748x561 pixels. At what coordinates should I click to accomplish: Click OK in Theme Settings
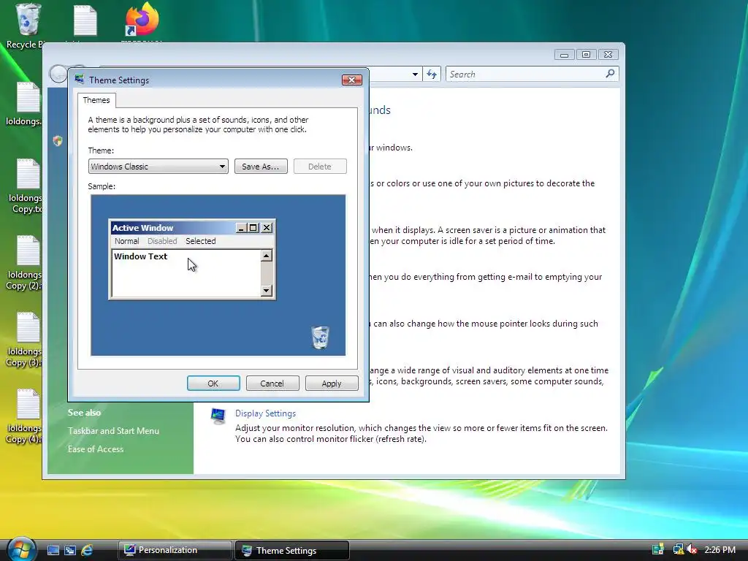(213, 383)
